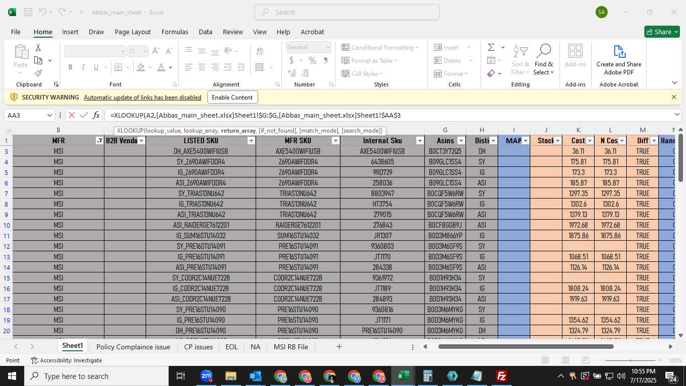This screenshot has width=686, height=386.
Task: Click the Font Color A button
Action: [x=161, y=67]
